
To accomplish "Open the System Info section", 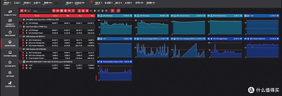I will [10, 64].
